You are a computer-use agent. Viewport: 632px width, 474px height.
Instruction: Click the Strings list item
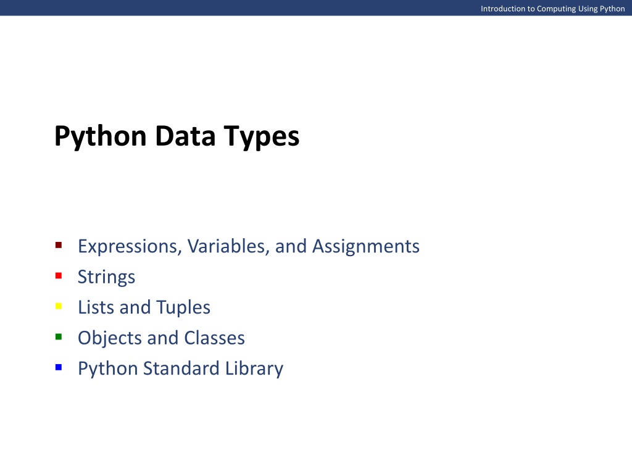[x=106, y=277]
